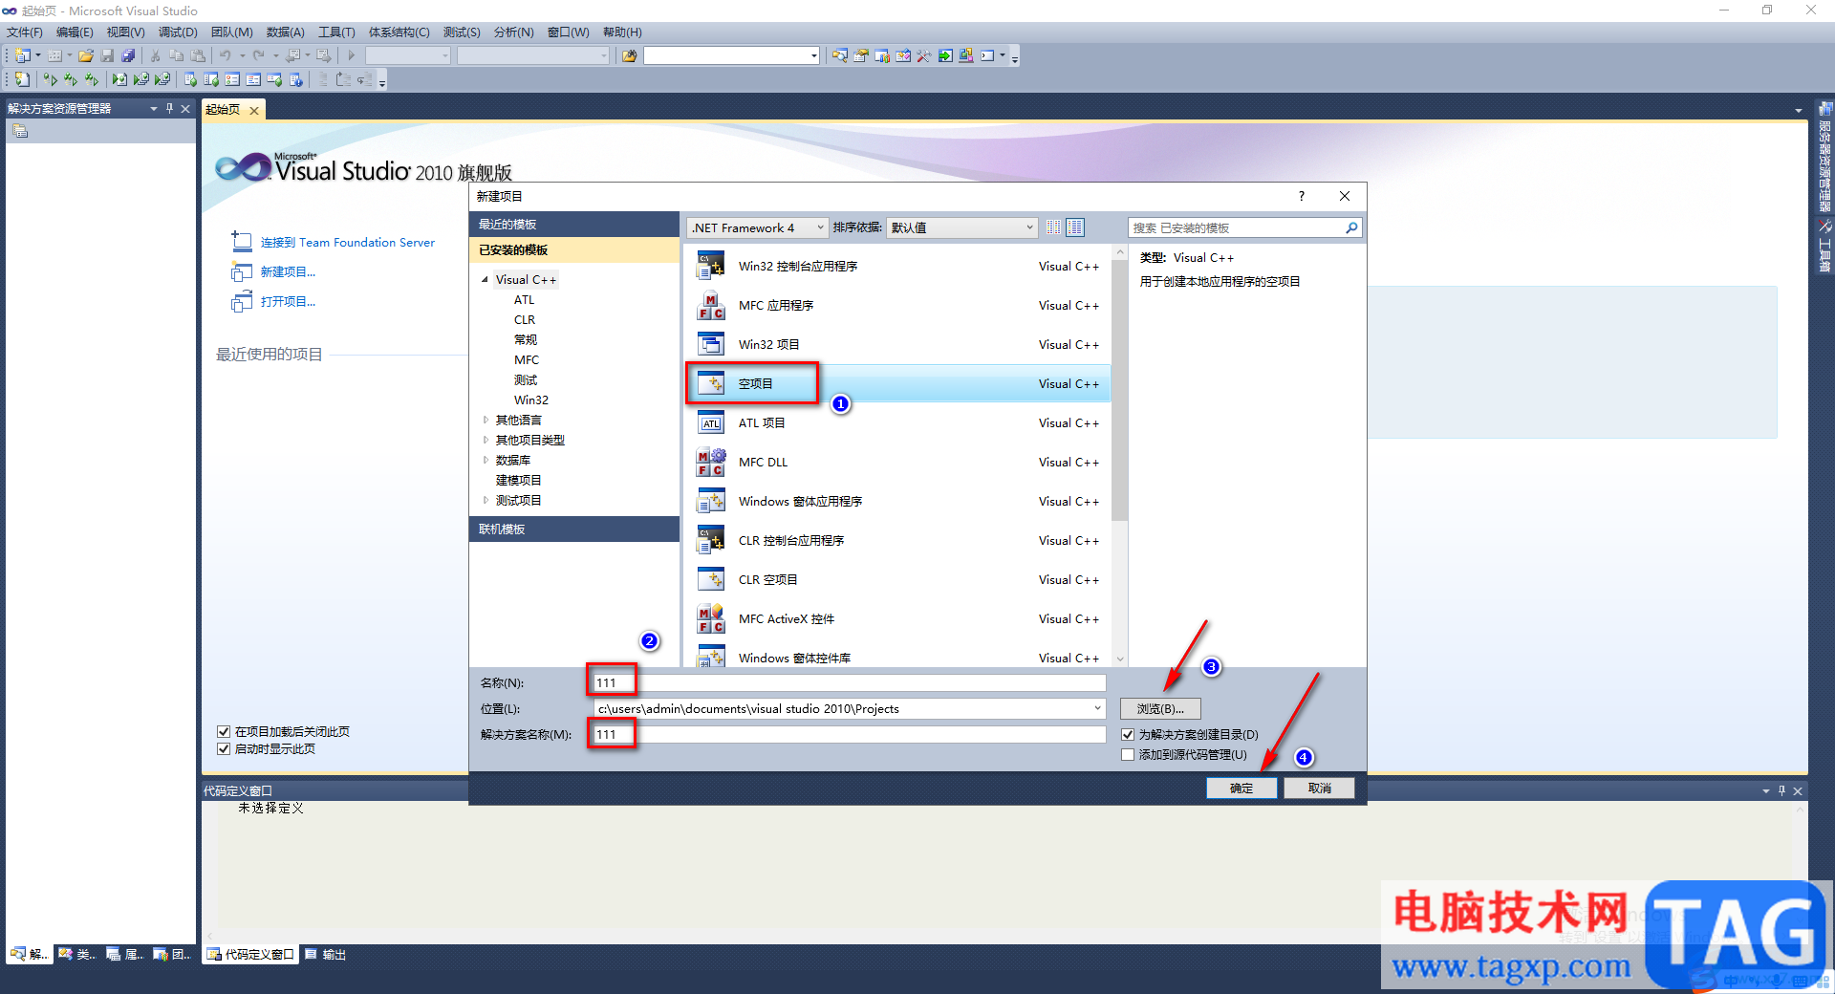Open the Toolbox hammer-and-wrench toolbar icon
Screen dimensions: 1835x994
click(x=924, y=55)
